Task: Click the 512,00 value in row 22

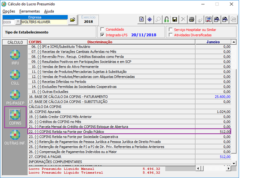Action: pyautogui.click(x=225, y=132)
